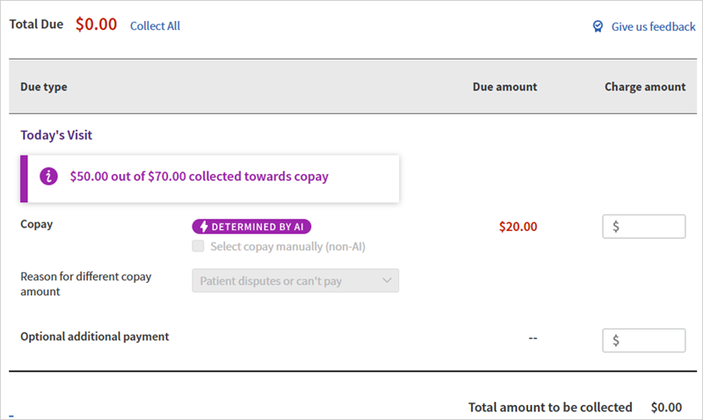Click the Due amount column header
703x420 pixels.
pyautogui.click(x=504, y=87)
